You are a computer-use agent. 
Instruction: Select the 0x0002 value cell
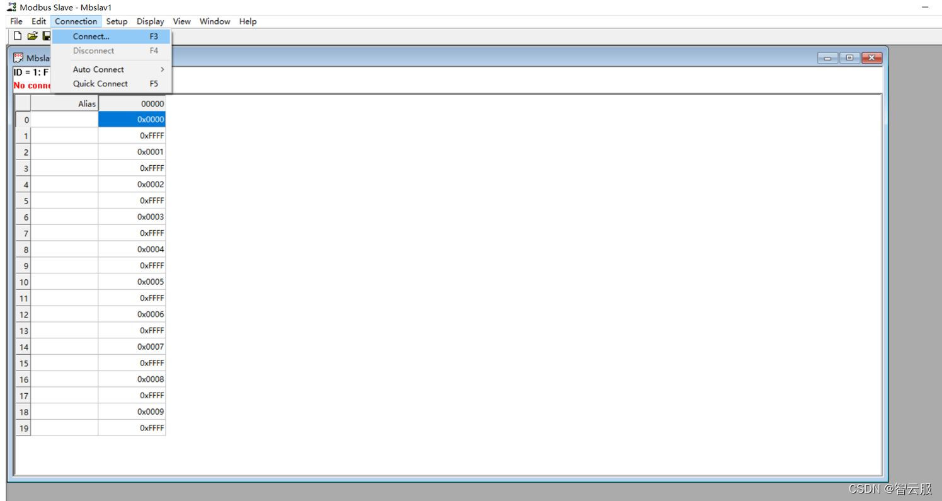(132, 185)
